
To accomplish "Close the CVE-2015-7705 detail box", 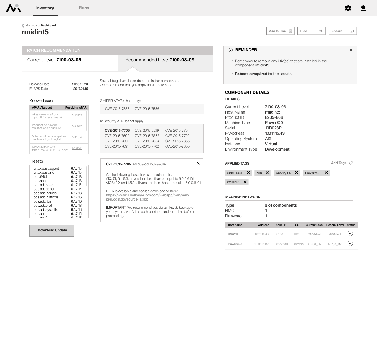I will pyautogui.click(x=198, y=163).
